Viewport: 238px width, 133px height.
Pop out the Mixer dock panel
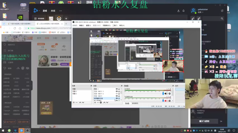(x=173, y=86)
